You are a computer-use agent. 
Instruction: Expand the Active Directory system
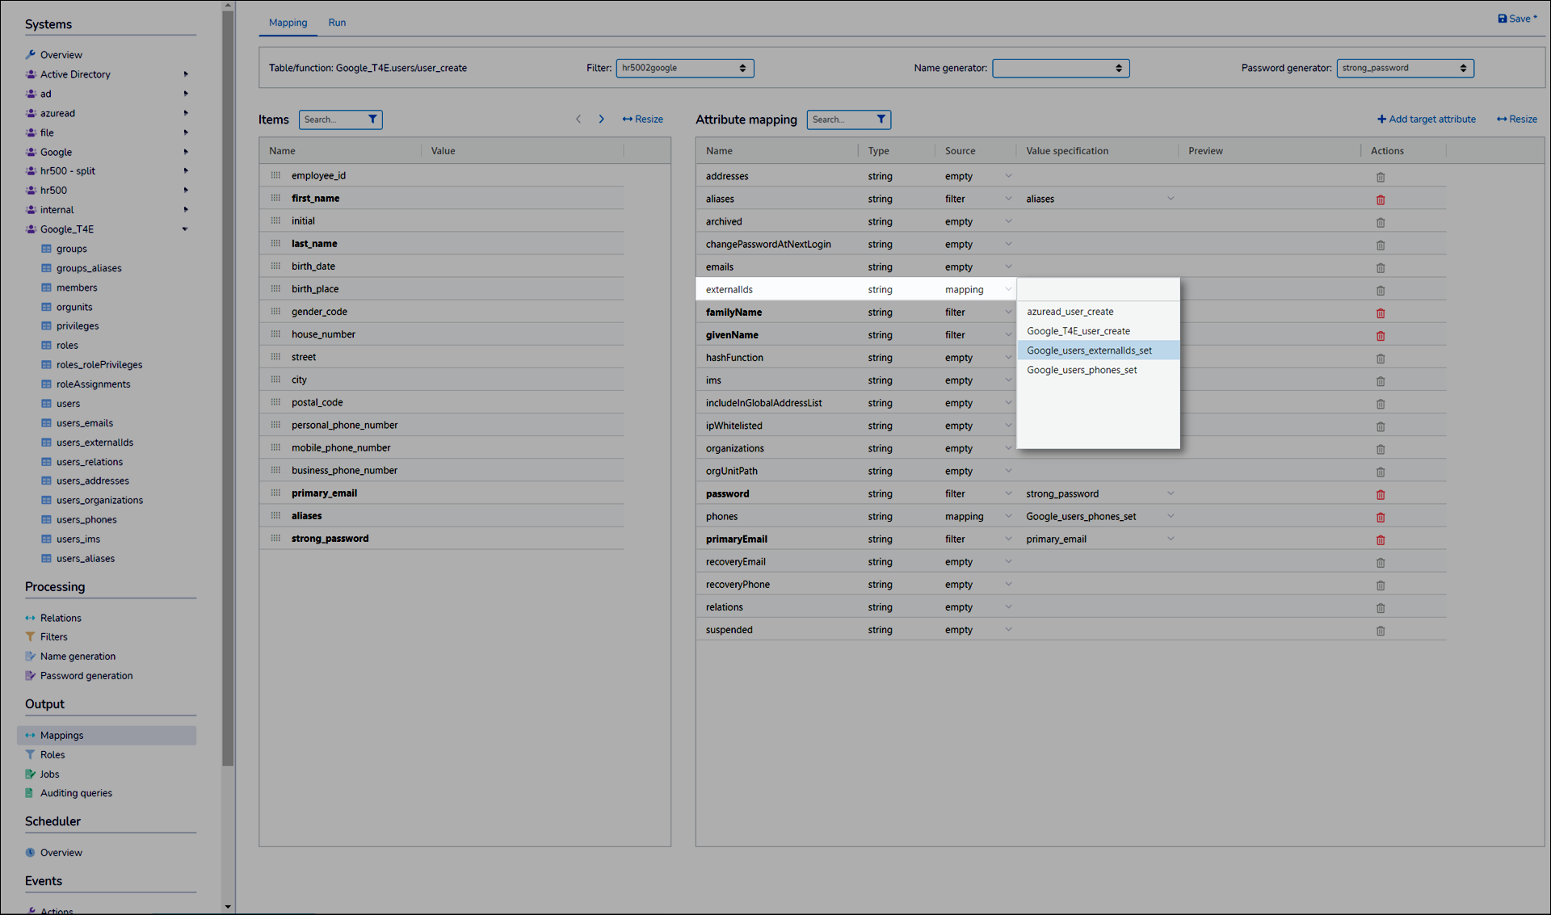(x=185, y=74)
